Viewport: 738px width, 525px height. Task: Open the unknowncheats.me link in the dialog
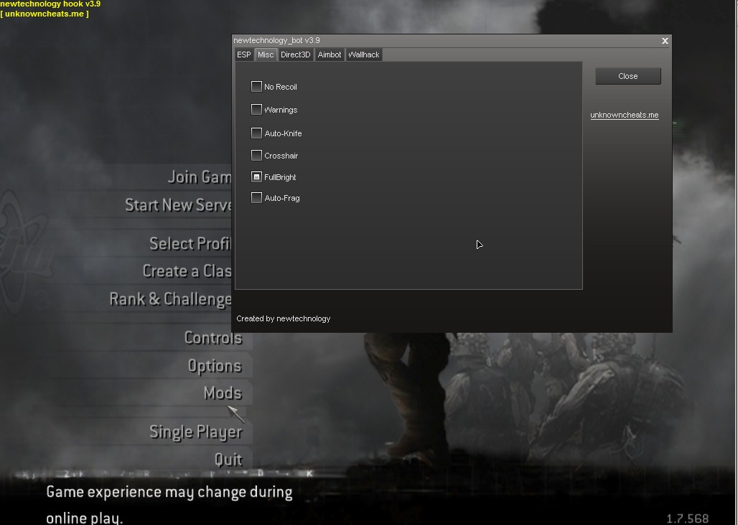pyautogui.click(x=625, y=115)
